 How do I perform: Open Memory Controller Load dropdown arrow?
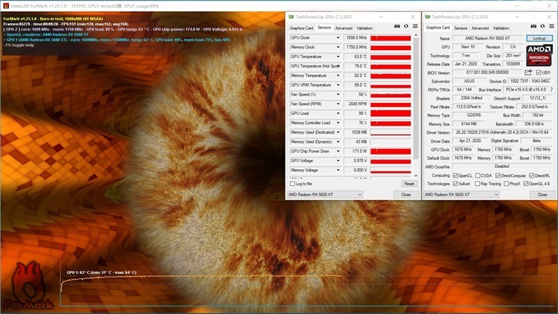338,123
